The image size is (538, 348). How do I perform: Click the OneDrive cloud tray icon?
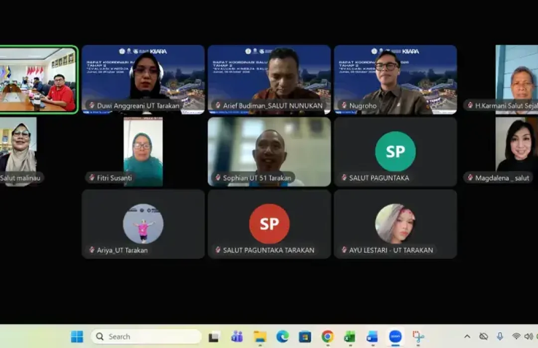tap(483, 337)
